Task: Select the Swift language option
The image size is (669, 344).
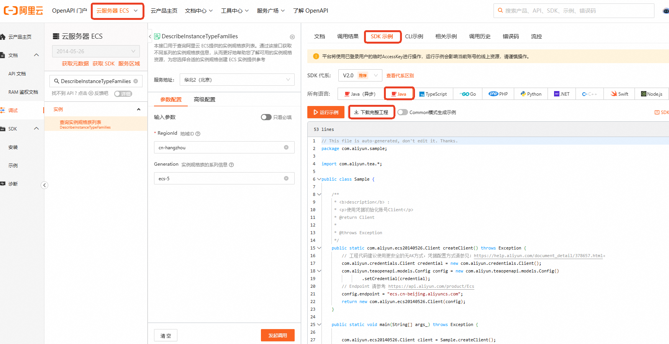Action: point(619,94)
